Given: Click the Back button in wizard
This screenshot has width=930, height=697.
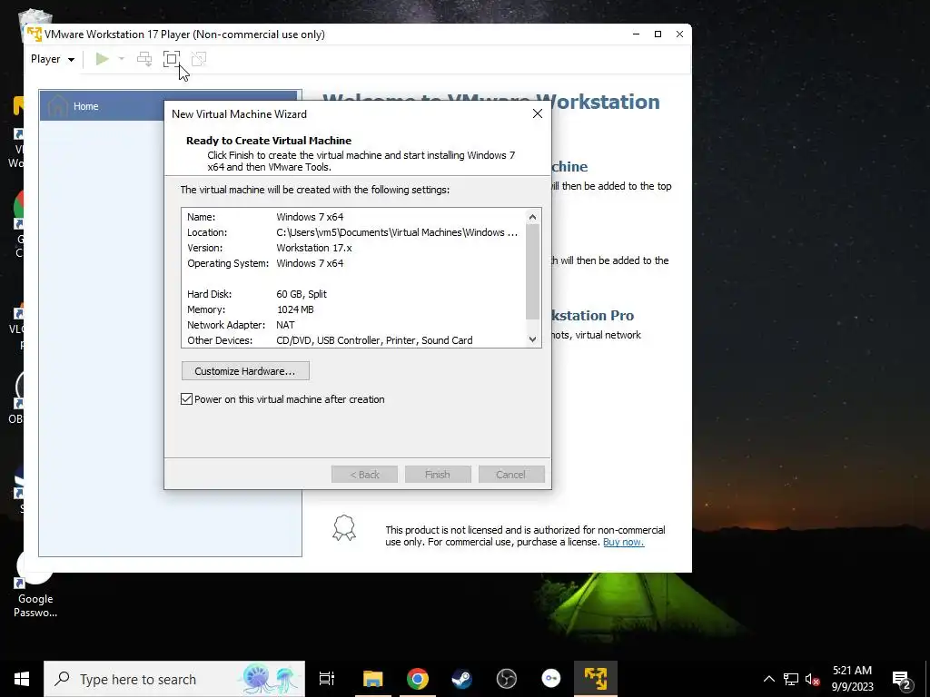Looking at the screenshot, I should point(364,475).
